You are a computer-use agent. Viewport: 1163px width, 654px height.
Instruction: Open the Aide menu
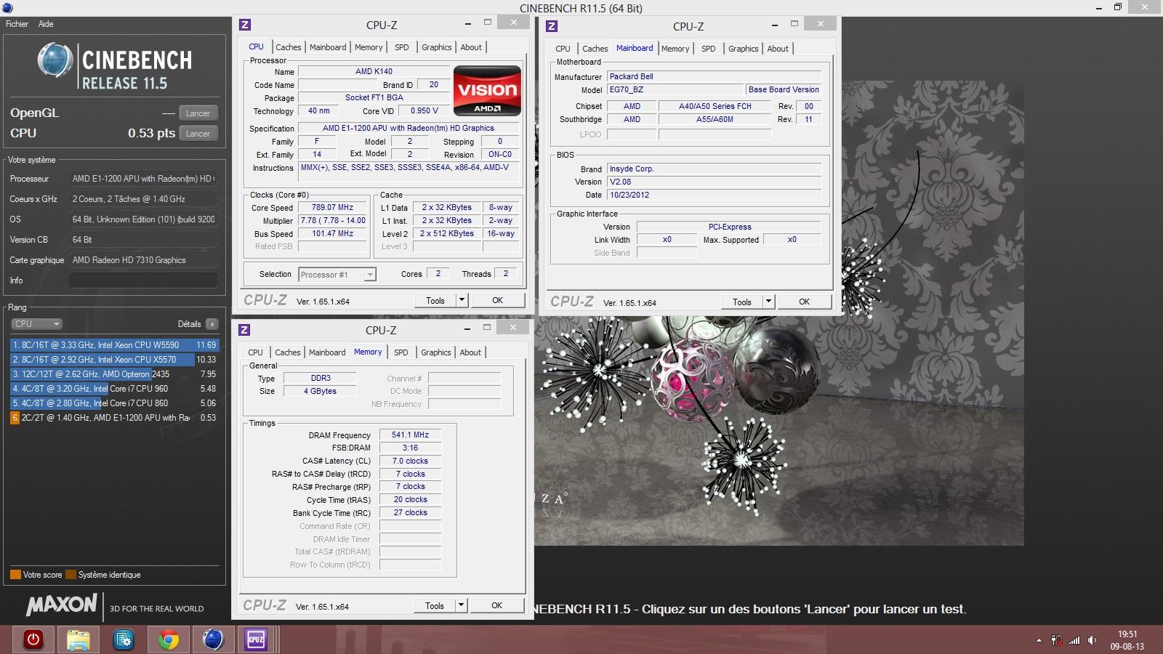[x=46, y=24]
